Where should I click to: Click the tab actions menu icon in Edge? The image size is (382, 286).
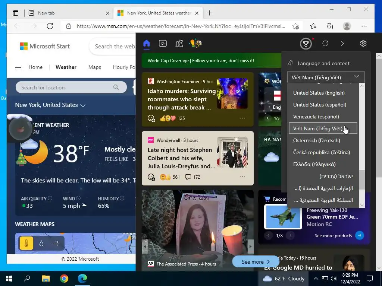[16, 13]
